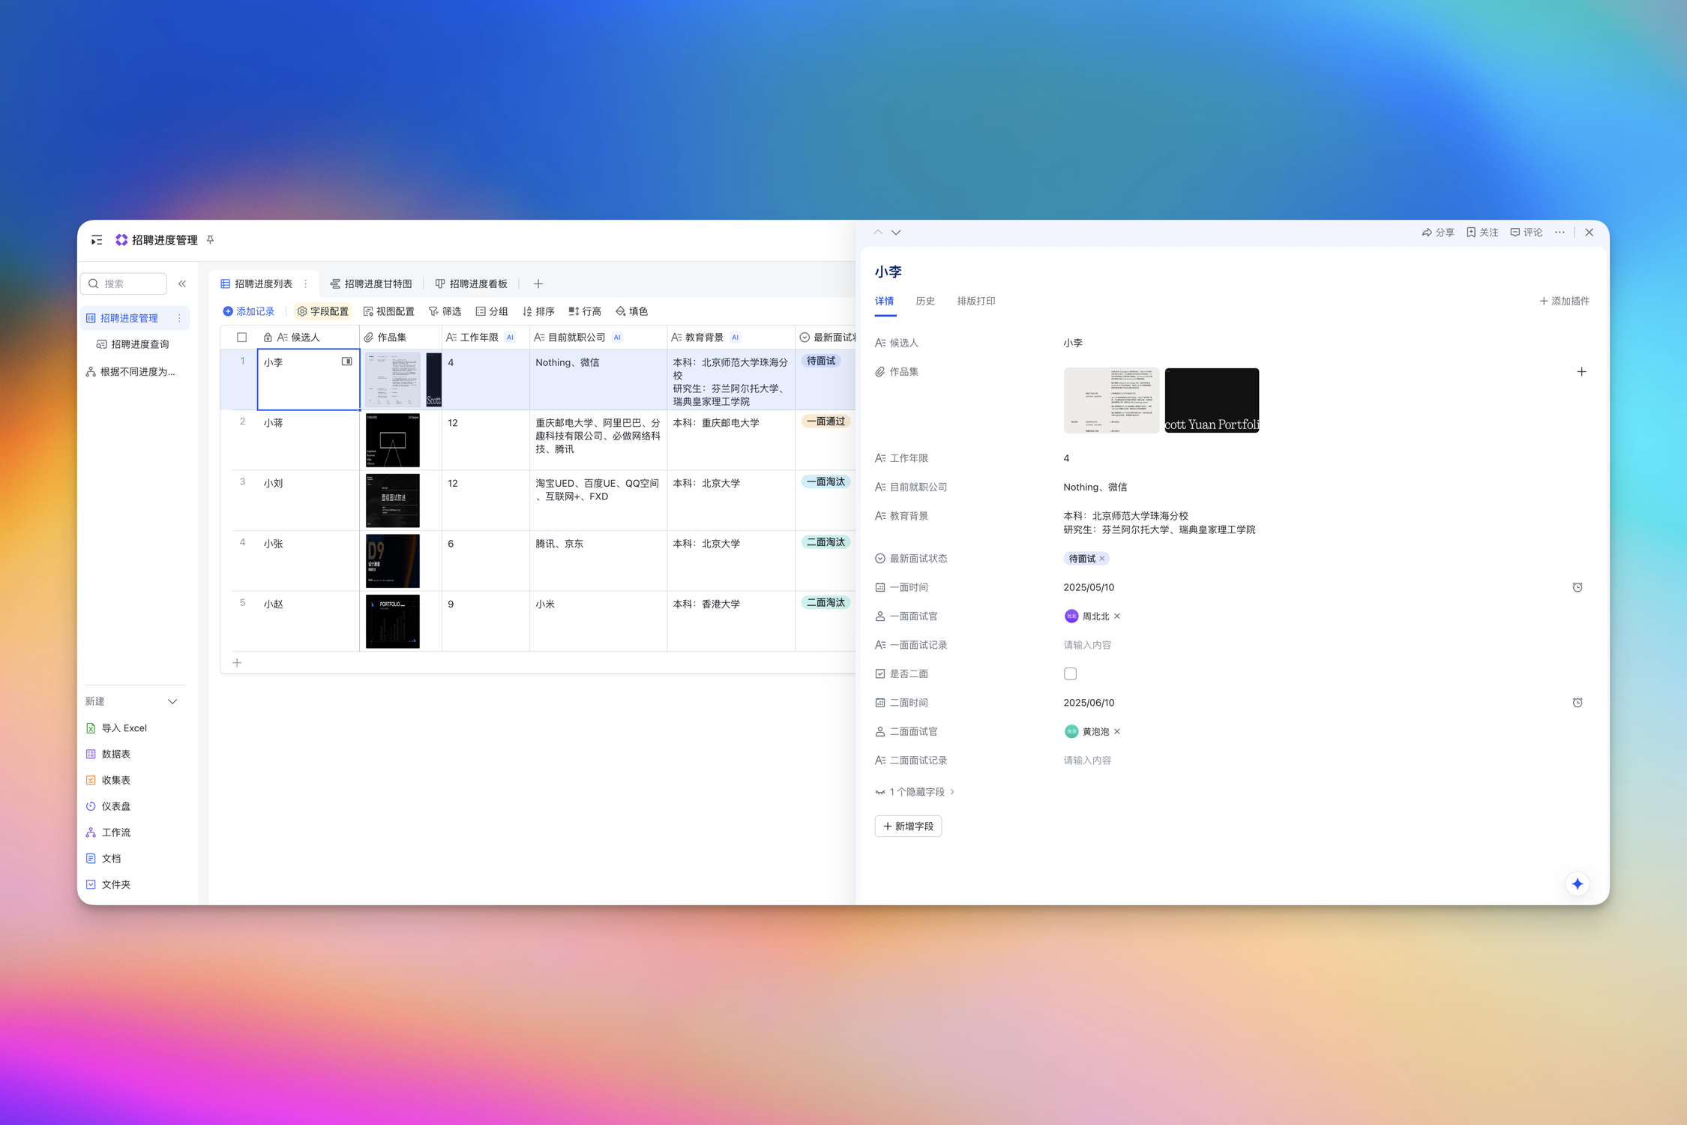Image resolution: width=1687 pixels, height=1125 pixels.
Task: Switch to 招聘进度甘特图 view tab
Action: click(x=371, y=283)
